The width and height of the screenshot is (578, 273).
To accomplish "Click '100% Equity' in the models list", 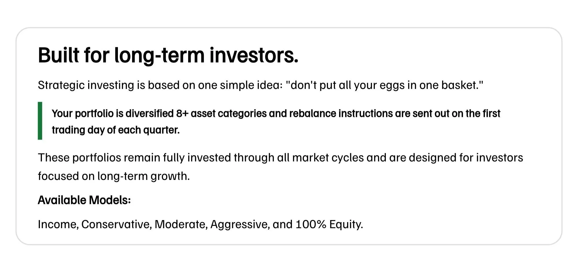I will (329, 224).
